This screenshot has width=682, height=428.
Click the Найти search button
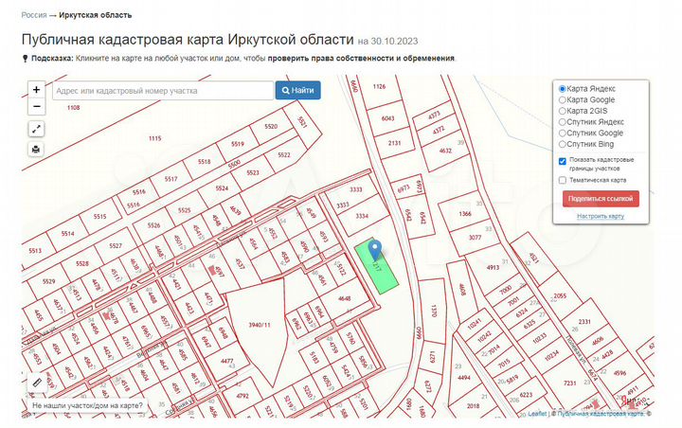[298, 90]
